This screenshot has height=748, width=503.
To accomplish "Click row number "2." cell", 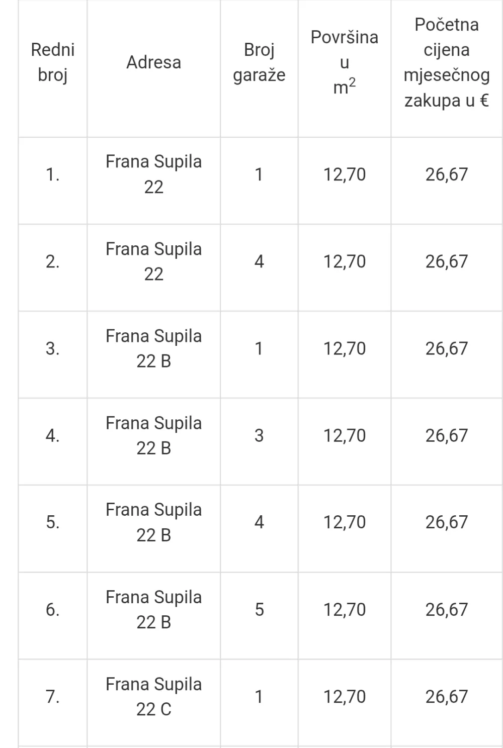I will point(53,261).
